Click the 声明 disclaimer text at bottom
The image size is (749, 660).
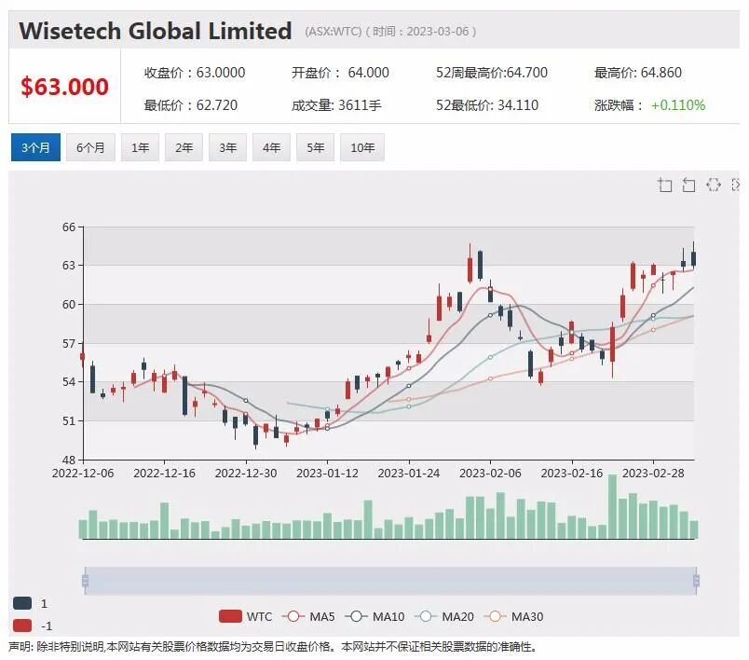tap(273, 647)
